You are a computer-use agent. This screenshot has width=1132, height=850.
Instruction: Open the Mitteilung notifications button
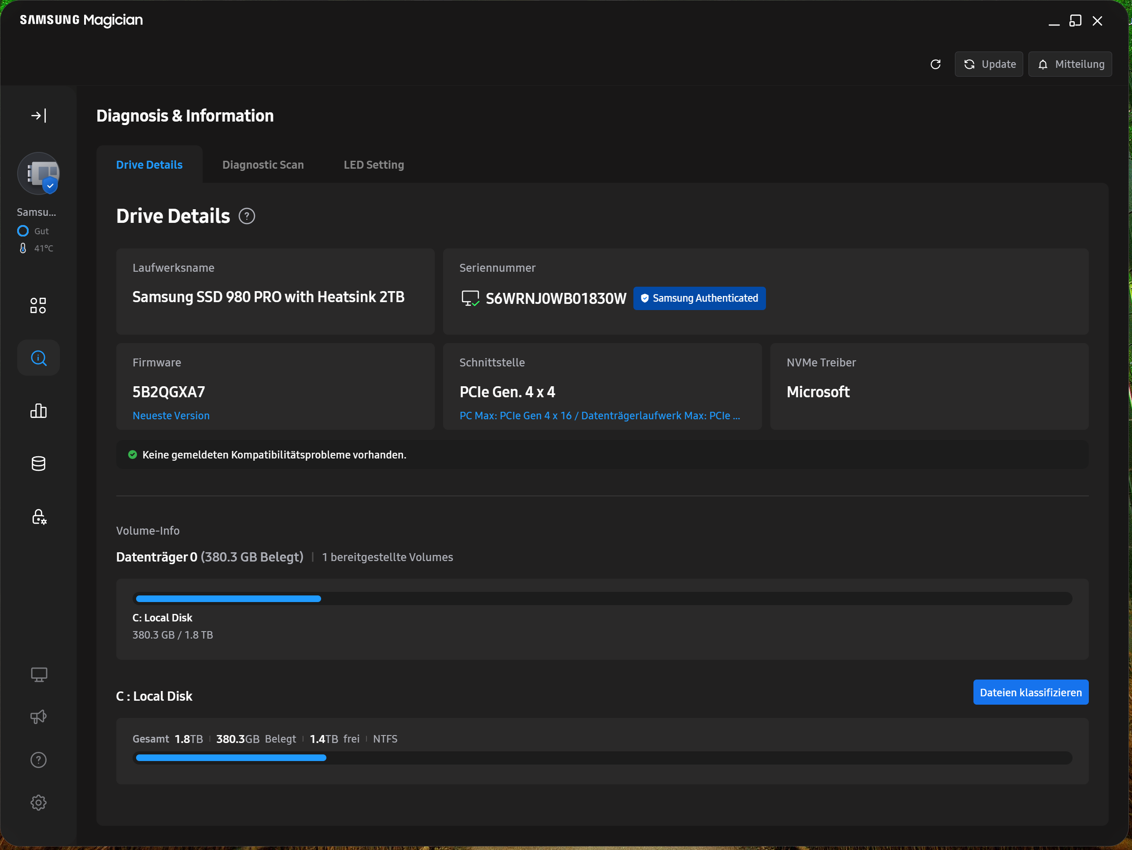coord(1070,64)
